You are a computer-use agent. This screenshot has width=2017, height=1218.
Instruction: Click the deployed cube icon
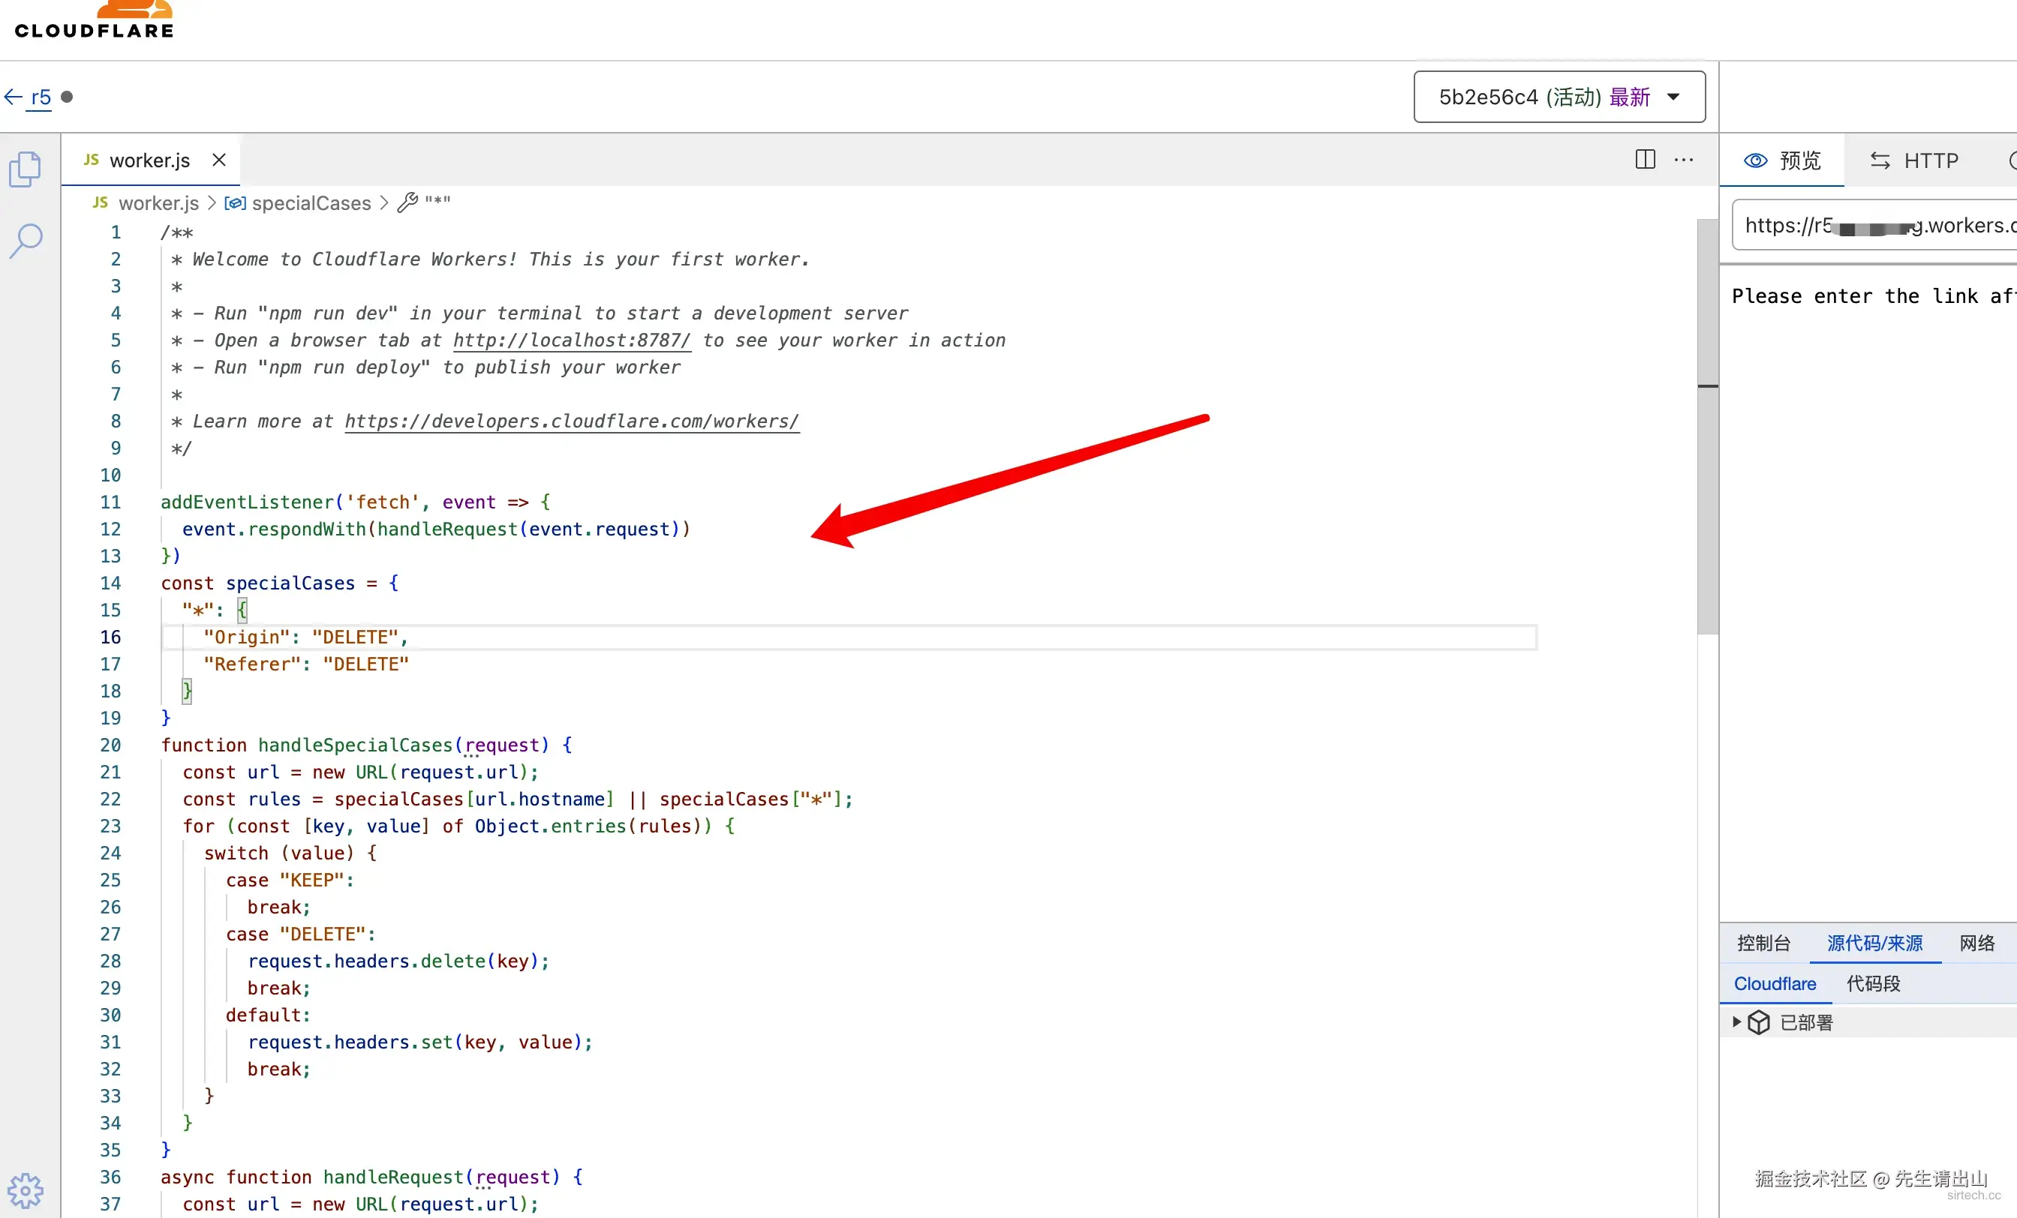coord(1758,1021)
